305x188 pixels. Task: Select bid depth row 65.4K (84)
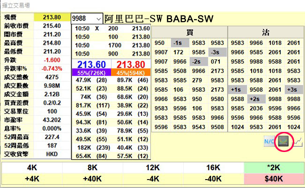(x=91, y=156)
